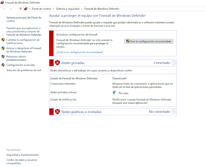Click Ayudar a proteger el equipo title
The width and height of the screenshot is (206, 167).
click(x=97, y=16)
